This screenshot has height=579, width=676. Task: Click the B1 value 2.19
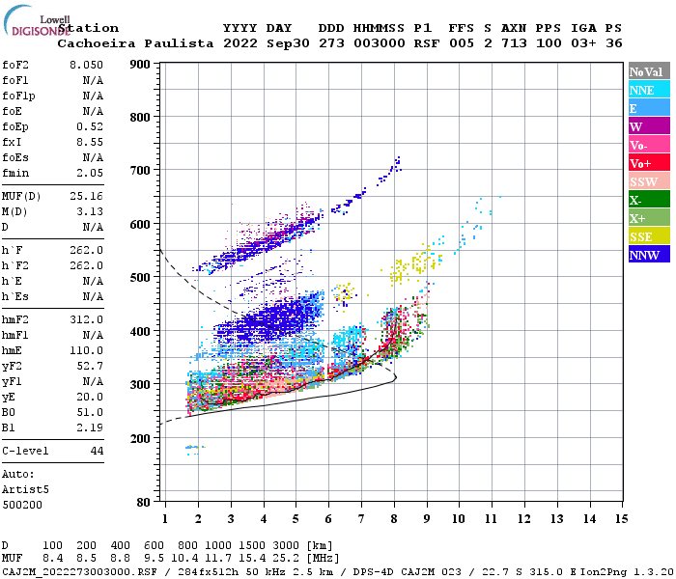(x=90, y=427)
